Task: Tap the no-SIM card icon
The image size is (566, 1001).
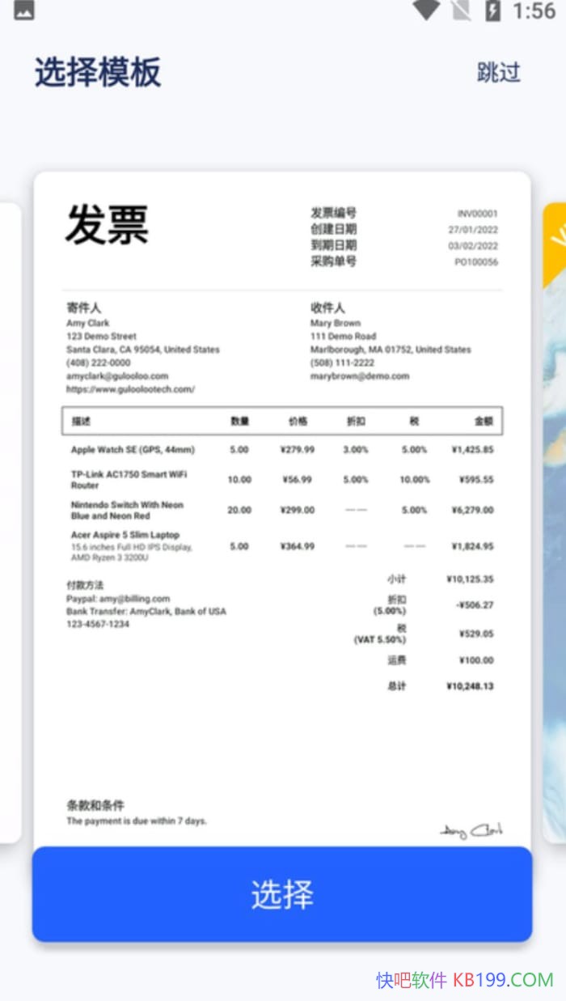Action: click(x=460, y=11)
